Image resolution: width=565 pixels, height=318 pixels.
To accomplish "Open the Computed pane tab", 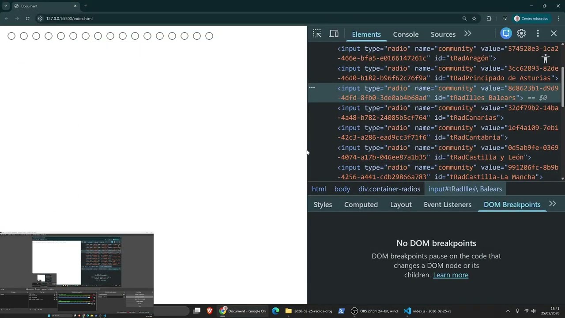I will (361, 204).
